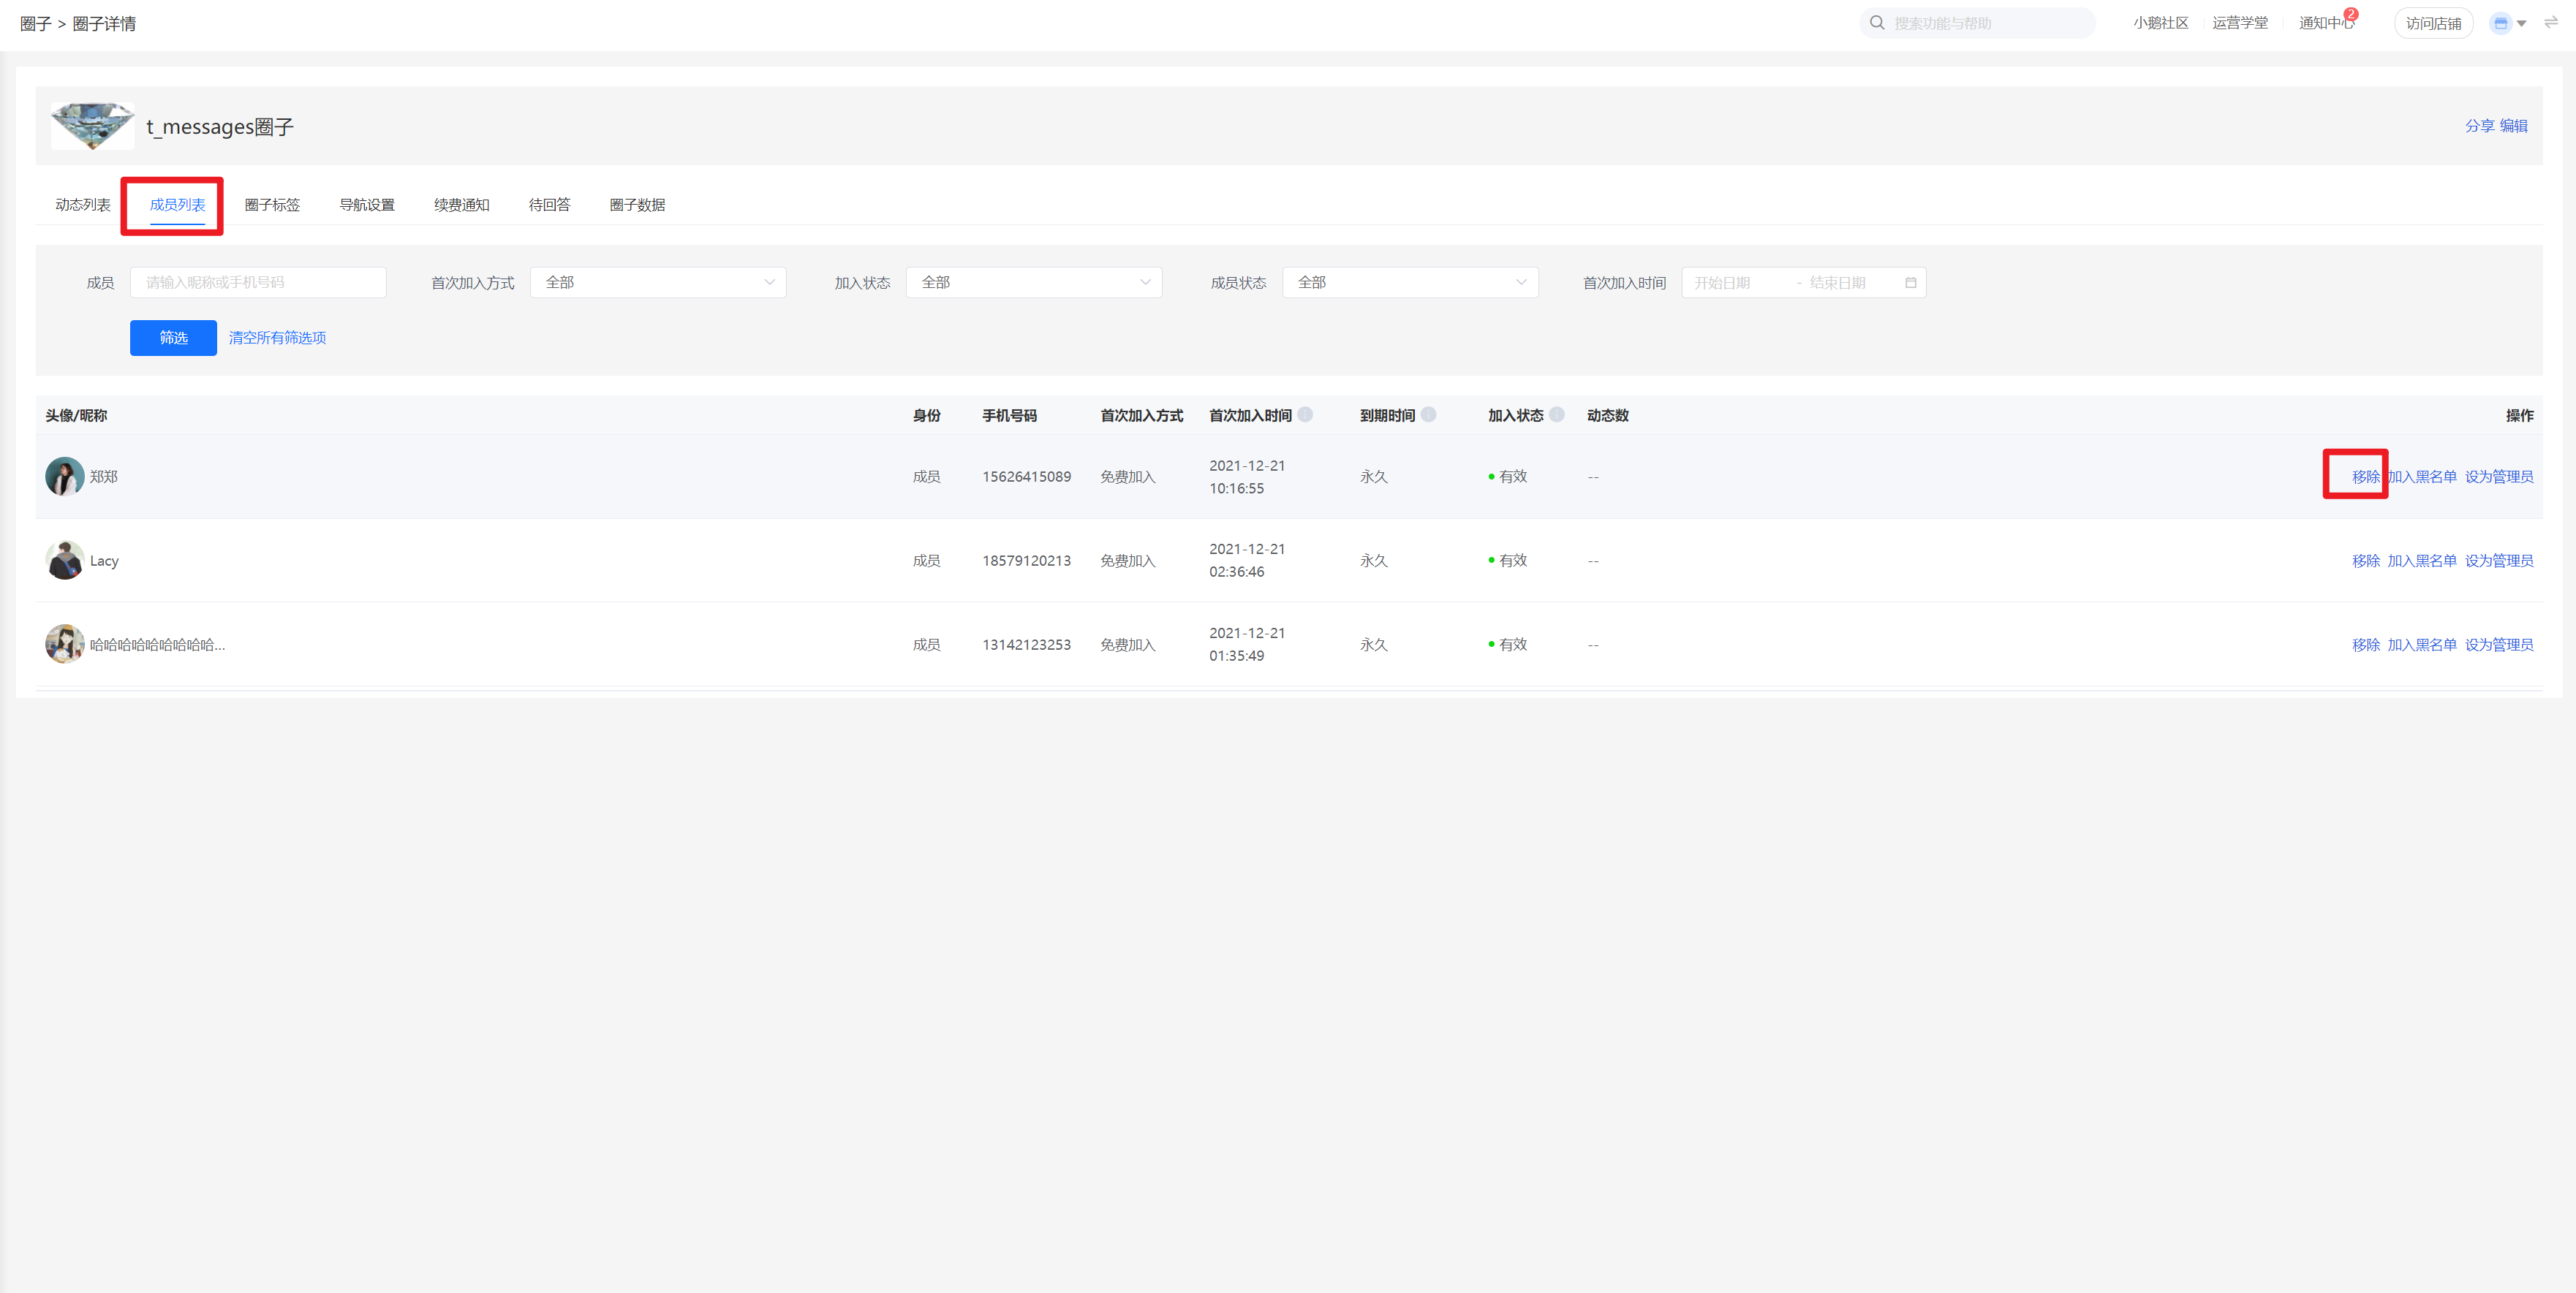Image resolution: width=2576 pixels, height=1293 pixels.
Task: Click the search magnifier icon
Action: tap(1876, 23)
